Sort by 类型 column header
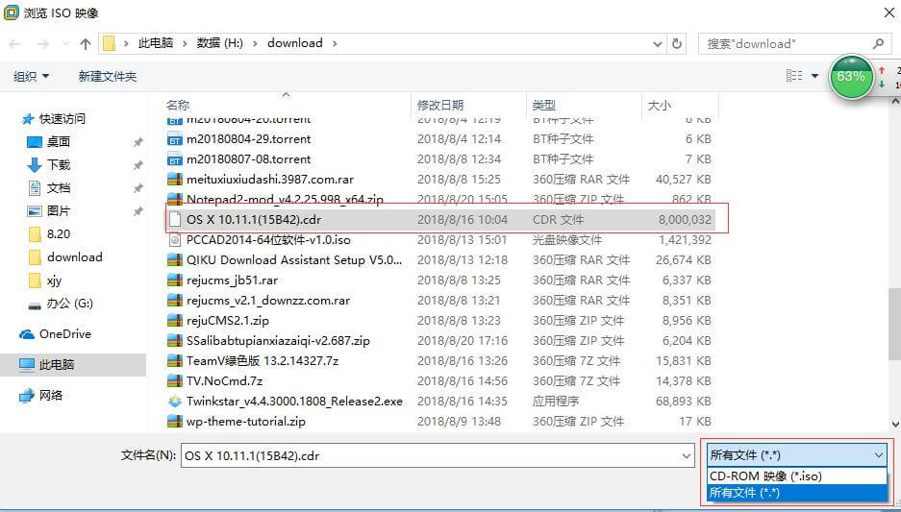 tap(543, 105)
